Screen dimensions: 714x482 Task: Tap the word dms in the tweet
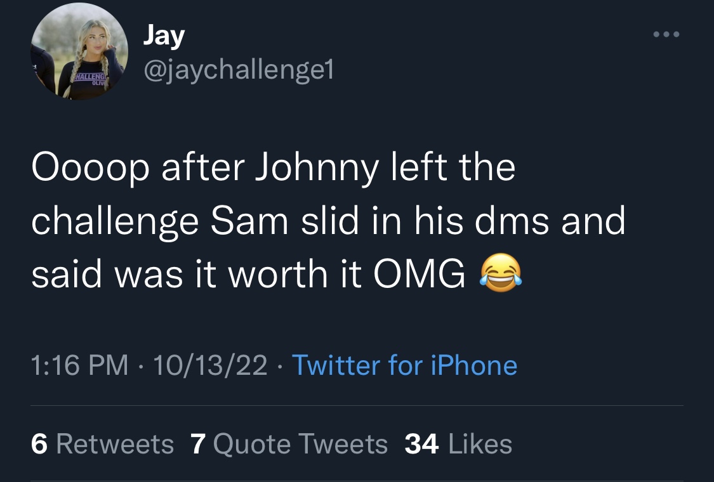(512, 221)
